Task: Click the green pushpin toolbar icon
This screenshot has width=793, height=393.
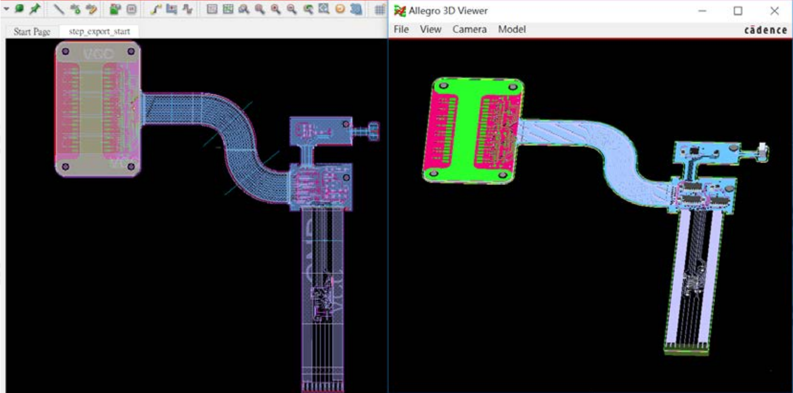Action: tap(34, 9)
